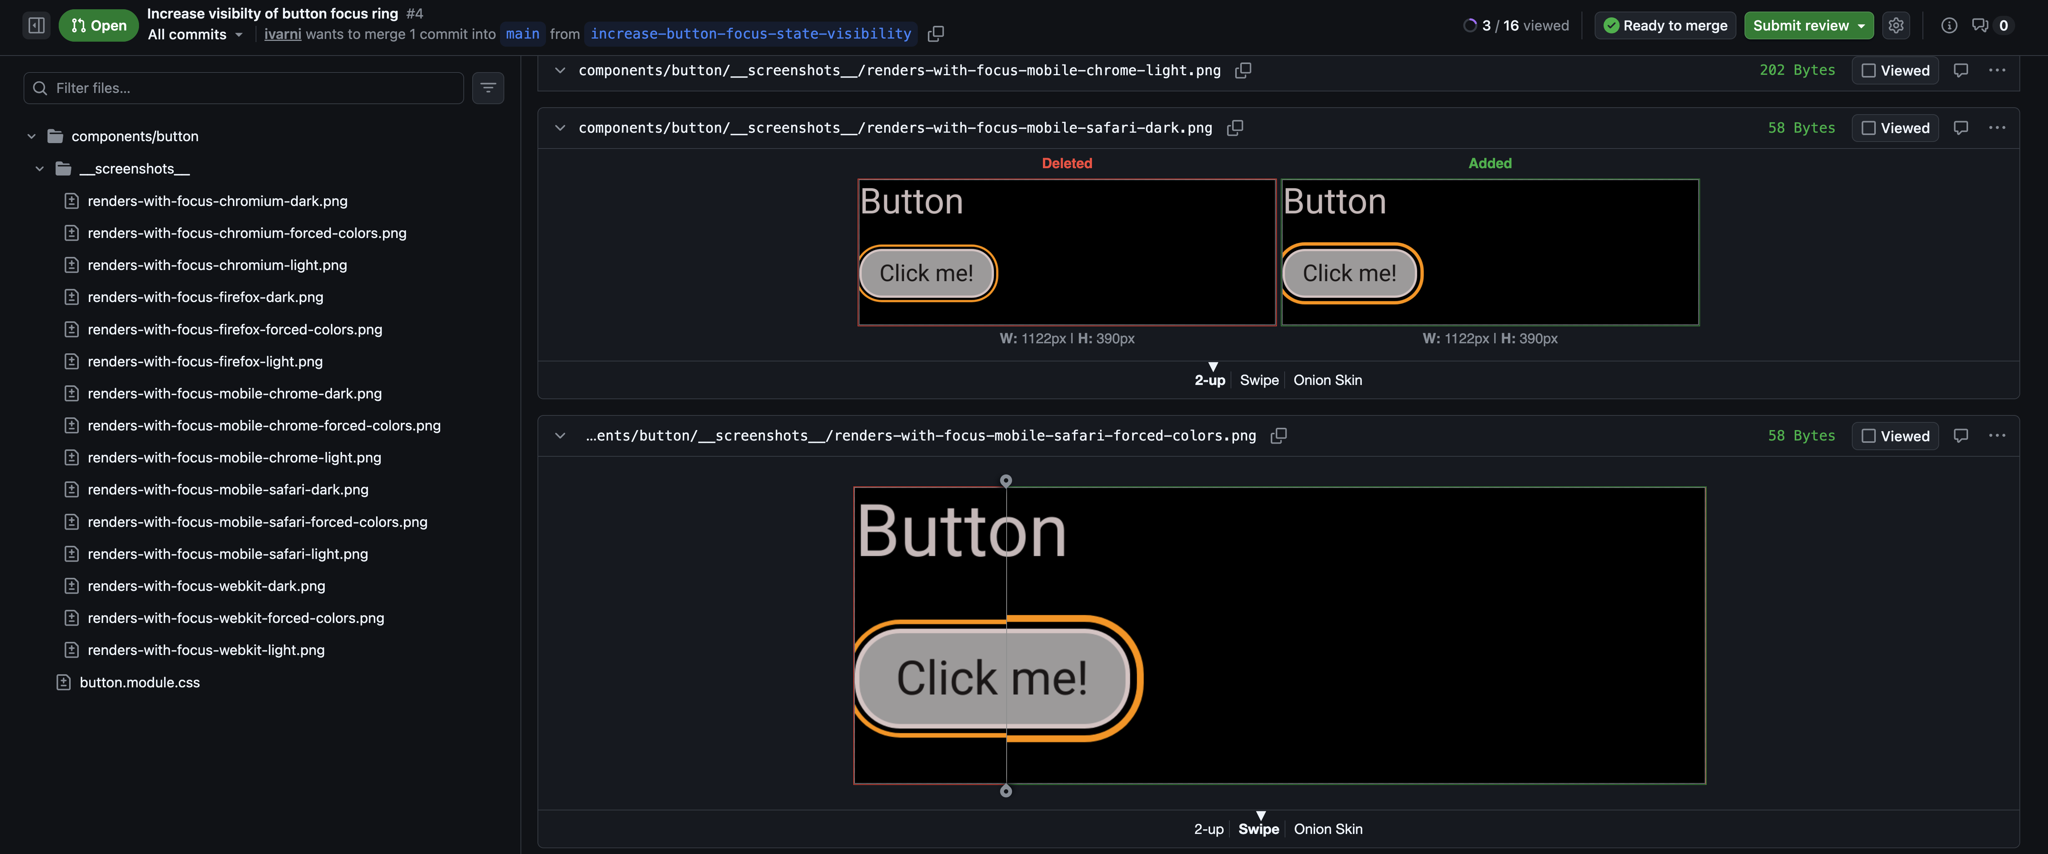Mark mobile-chrome-light.png as Viewed
Viewport: 2048px width, 854px height.
(x=1895, y=71)
